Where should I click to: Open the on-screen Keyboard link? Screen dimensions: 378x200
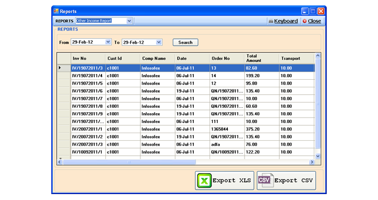click(286, 21)
